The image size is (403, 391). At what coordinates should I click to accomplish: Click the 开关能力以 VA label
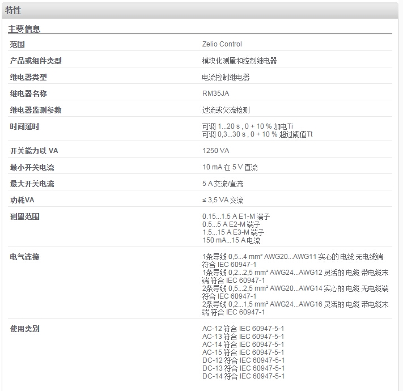[34, 151]
